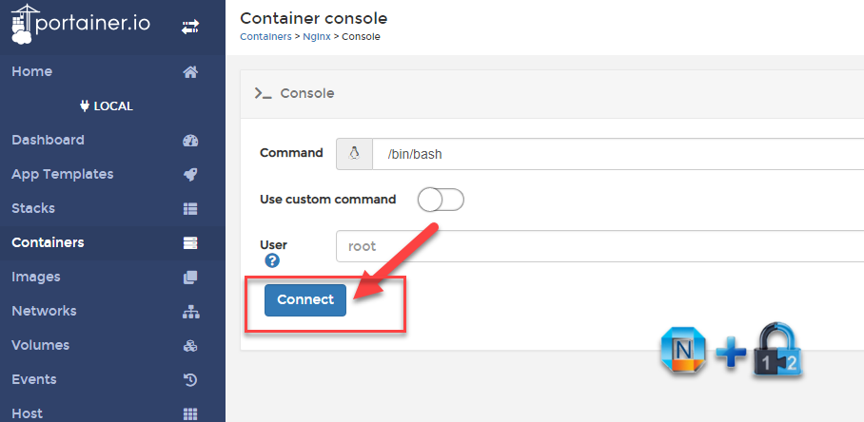The image size is (864, 422).
Task: Go to Home in sidebar
Action: (x=32, y=72)
